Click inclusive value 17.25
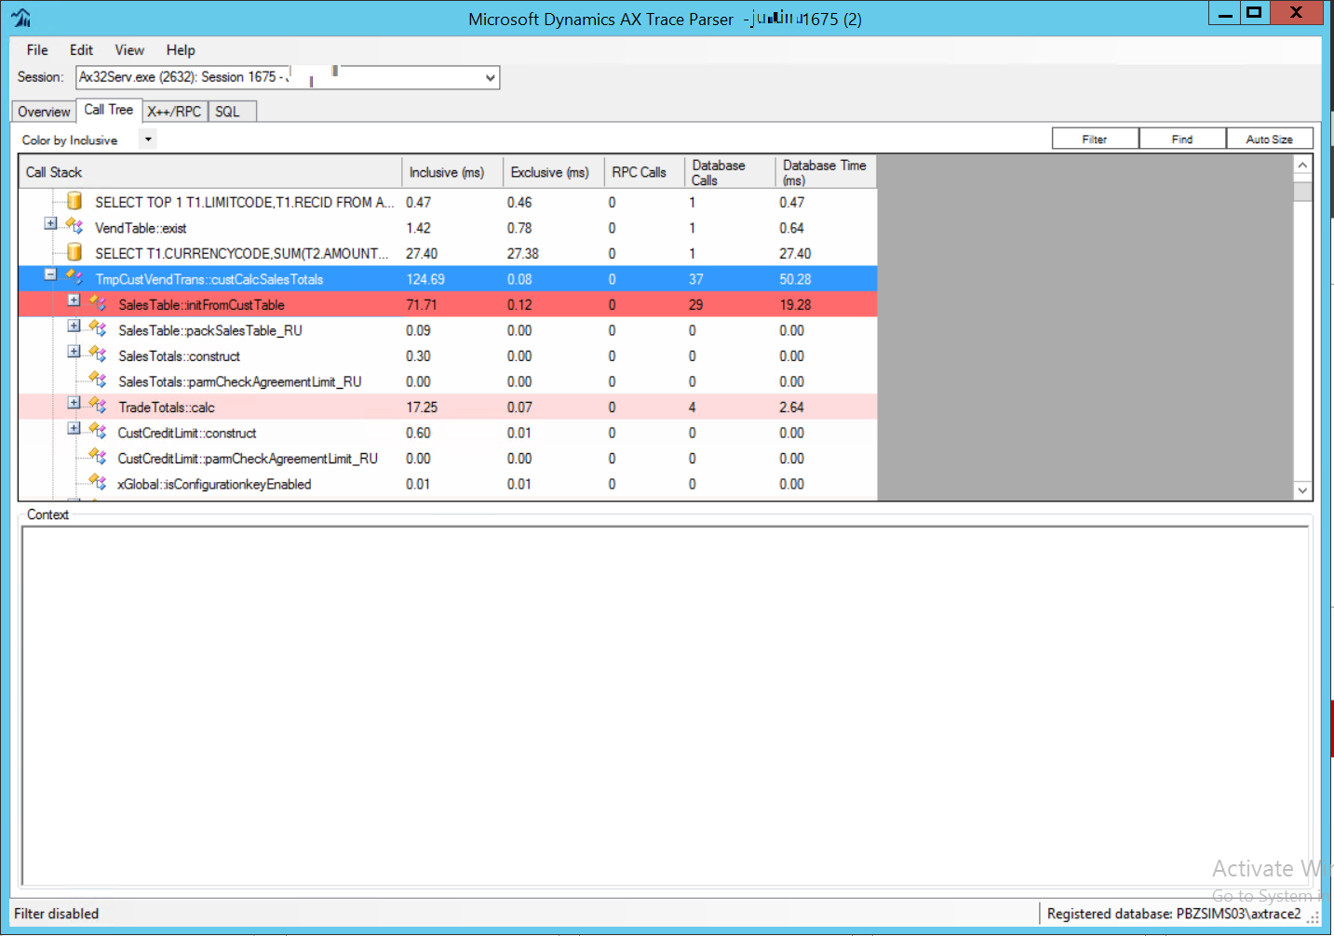The width and height of the screenshot is (1334, 936). click(x=422, y=407)
